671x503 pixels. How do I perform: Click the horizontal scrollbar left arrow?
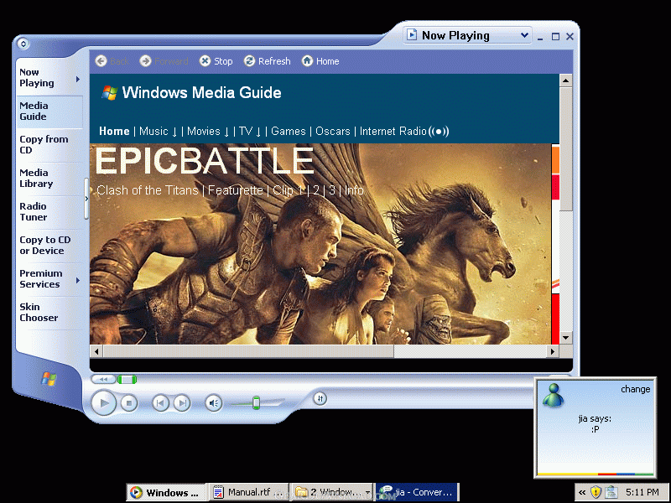(x=96, y=351)
